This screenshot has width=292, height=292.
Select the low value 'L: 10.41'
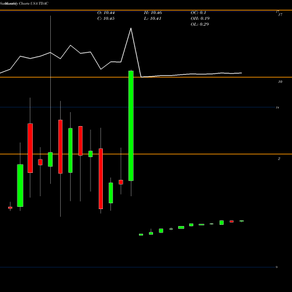[152, 19]
